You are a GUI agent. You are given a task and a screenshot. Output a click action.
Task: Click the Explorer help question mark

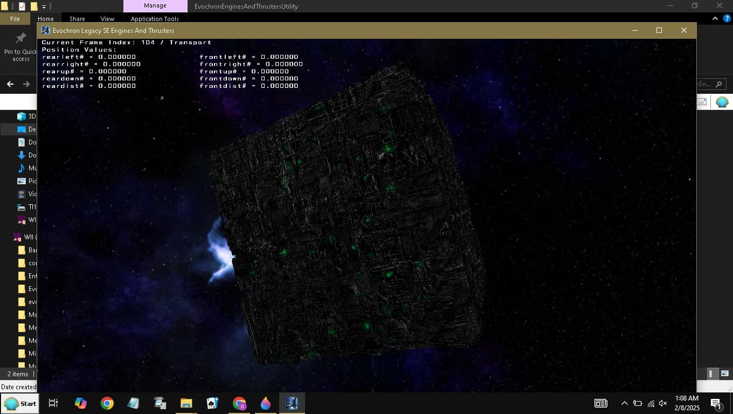pos(727,18)
